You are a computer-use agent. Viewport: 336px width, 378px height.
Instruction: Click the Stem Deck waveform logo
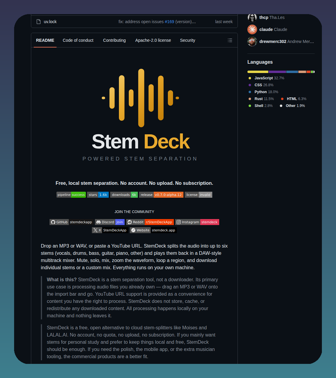point(140,98)
